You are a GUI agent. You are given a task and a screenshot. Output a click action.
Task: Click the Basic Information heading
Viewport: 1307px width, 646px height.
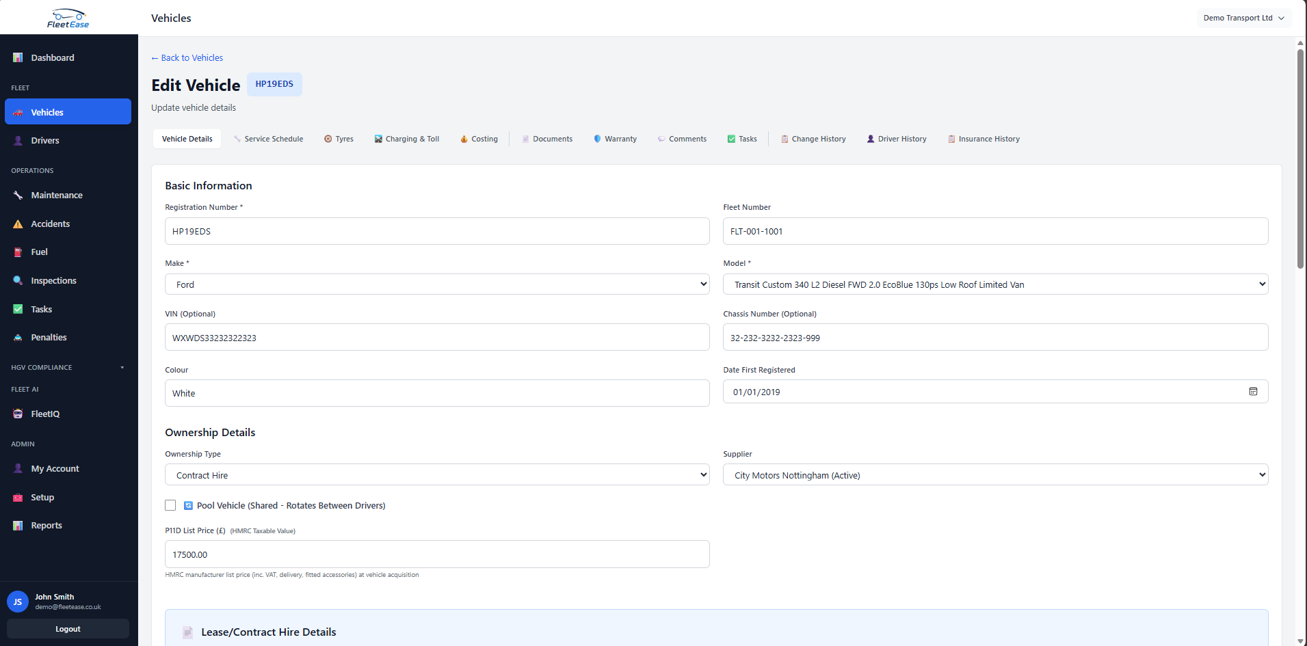[x=209, y=186]
